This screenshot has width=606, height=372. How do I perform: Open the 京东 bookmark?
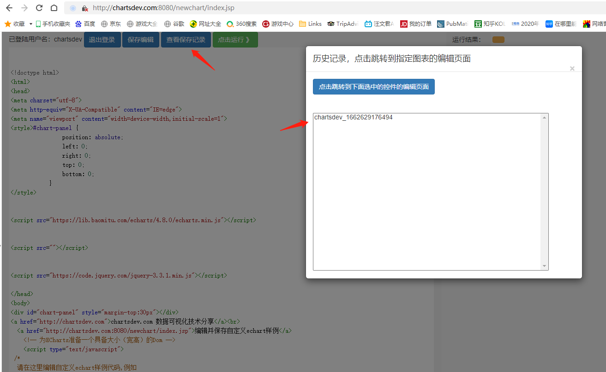click(111, 24)
